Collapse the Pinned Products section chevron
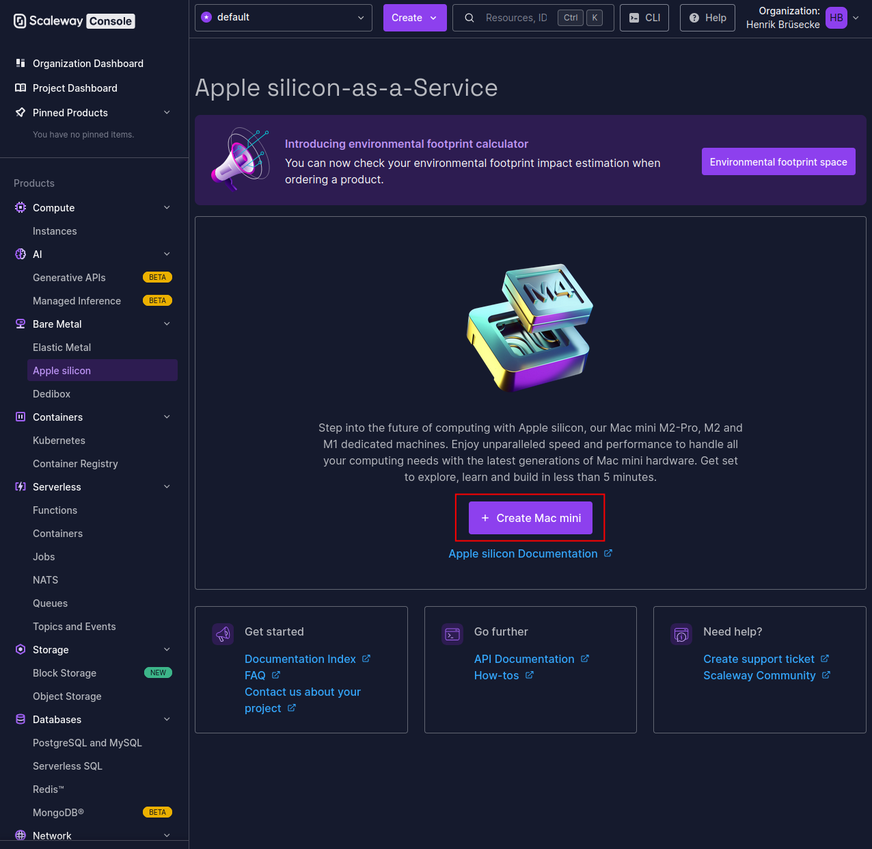The width and height of the screenshot is (872, 849). pyautogui.click(x=167, y=112)
